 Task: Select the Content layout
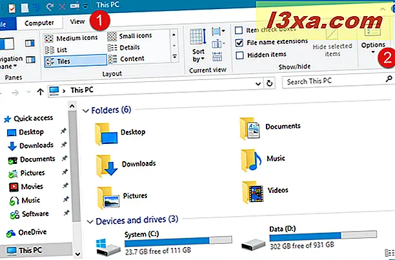127,59
